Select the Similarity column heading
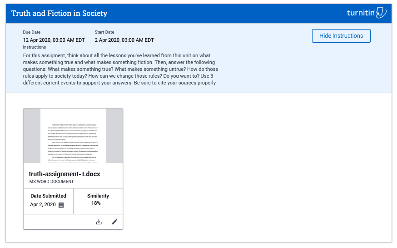 pyautogui.click(x=98, y=196)
